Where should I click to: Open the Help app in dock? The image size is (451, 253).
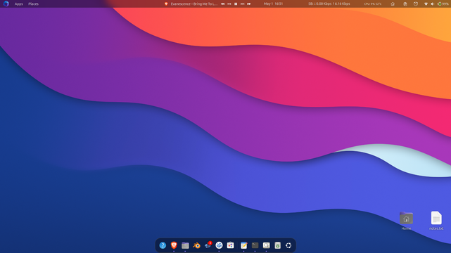[163, 245]
